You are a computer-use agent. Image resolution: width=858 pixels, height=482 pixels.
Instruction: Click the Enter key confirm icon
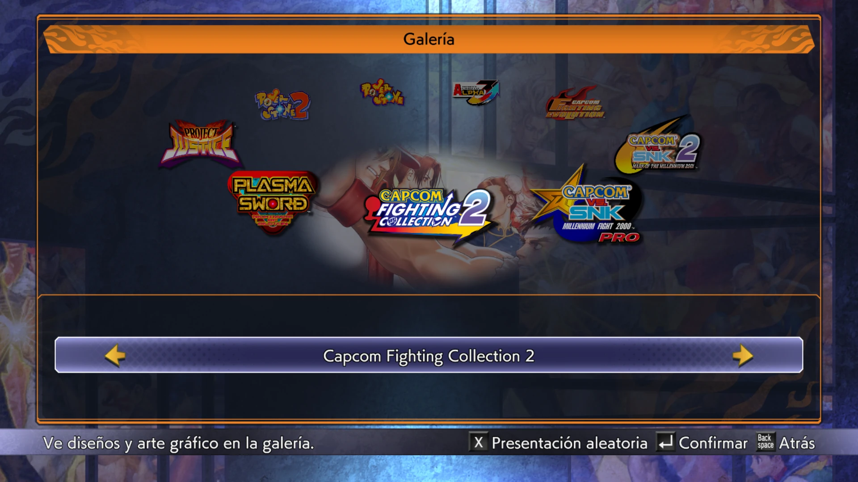[x=665, y=442]
